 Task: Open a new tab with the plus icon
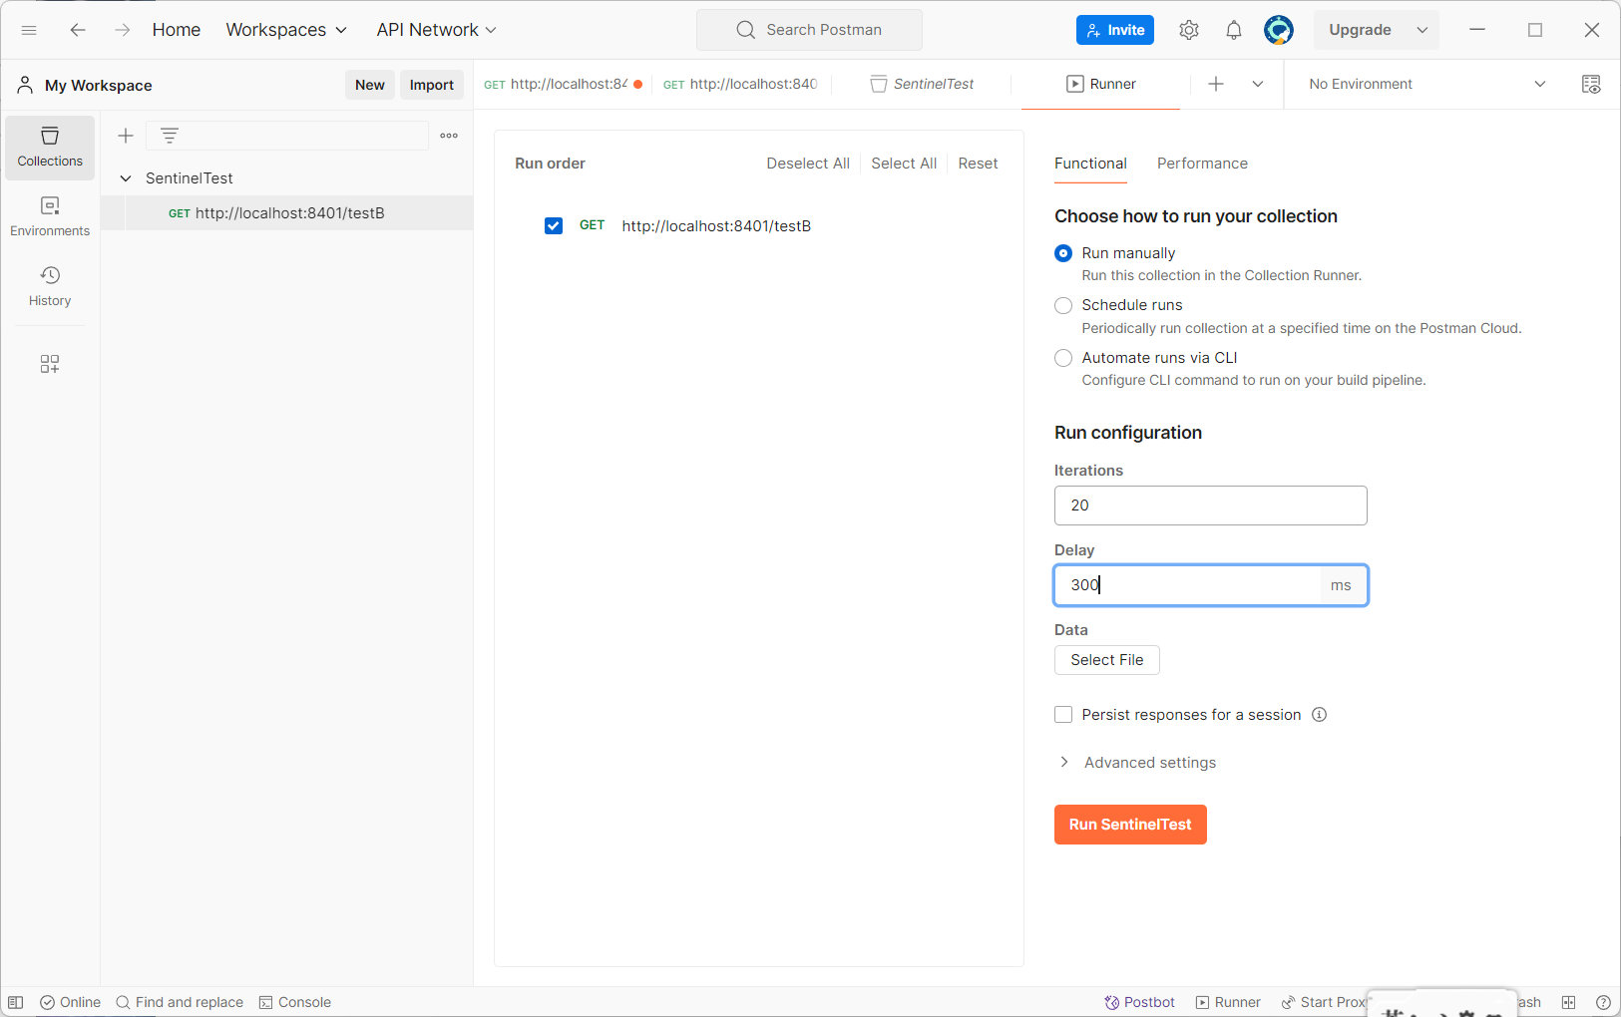(1216, 84)
